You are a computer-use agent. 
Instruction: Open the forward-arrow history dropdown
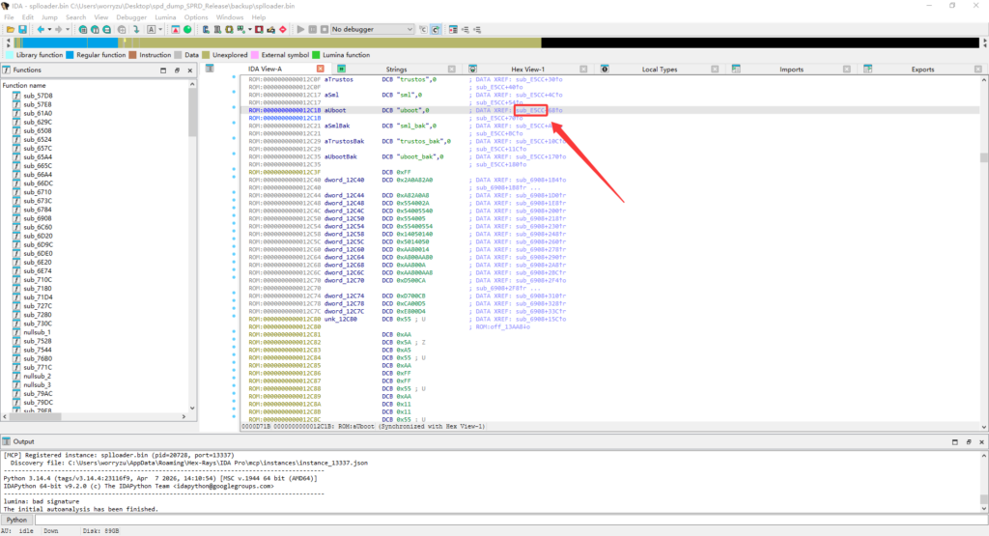click(68, 30)
